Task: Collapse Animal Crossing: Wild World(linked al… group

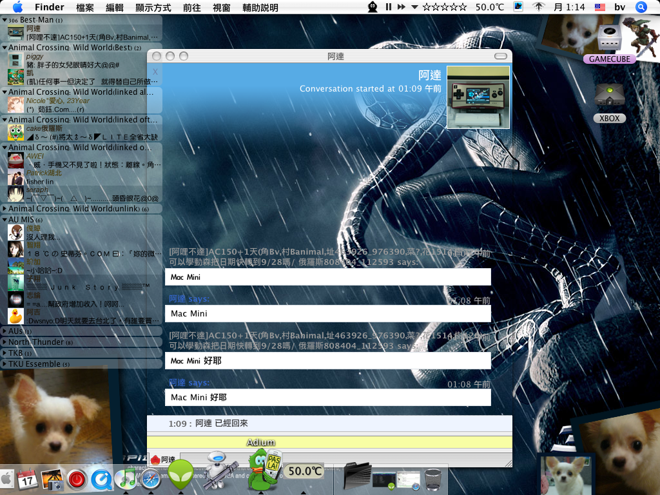Action: click(x=5, y=92)
